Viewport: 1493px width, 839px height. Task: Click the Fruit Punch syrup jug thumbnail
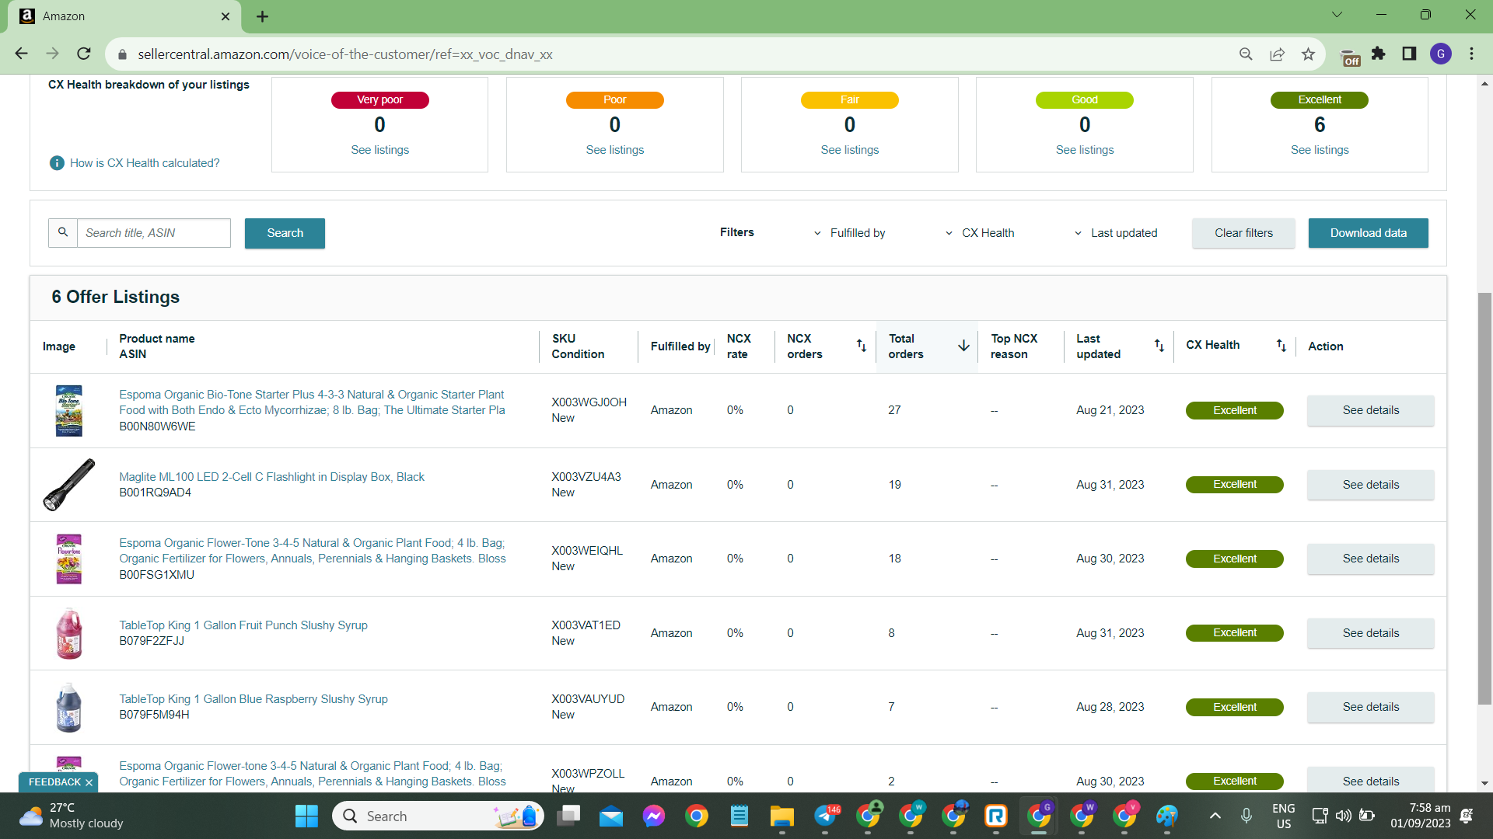(x=69, y=633)
